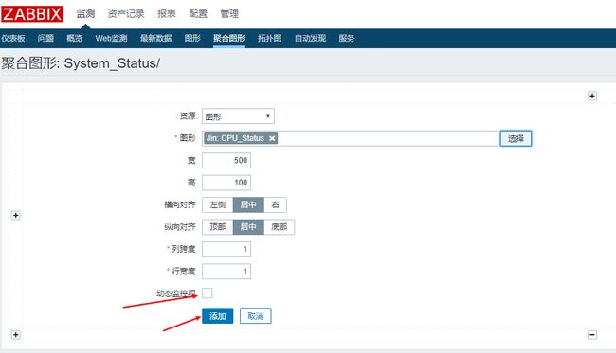Add a column with the top-right plus icon

(x=592, y=97)
